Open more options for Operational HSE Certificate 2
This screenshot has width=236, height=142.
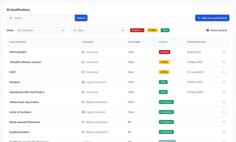pos(224,92)
